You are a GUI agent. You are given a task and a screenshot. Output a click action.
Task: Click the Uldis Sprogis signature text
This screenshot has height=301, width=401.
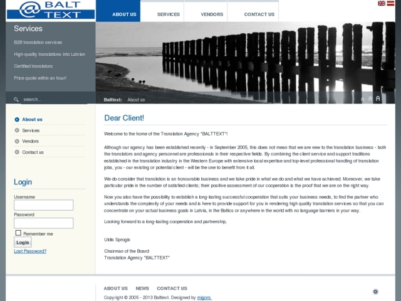(x=117, y=240)
